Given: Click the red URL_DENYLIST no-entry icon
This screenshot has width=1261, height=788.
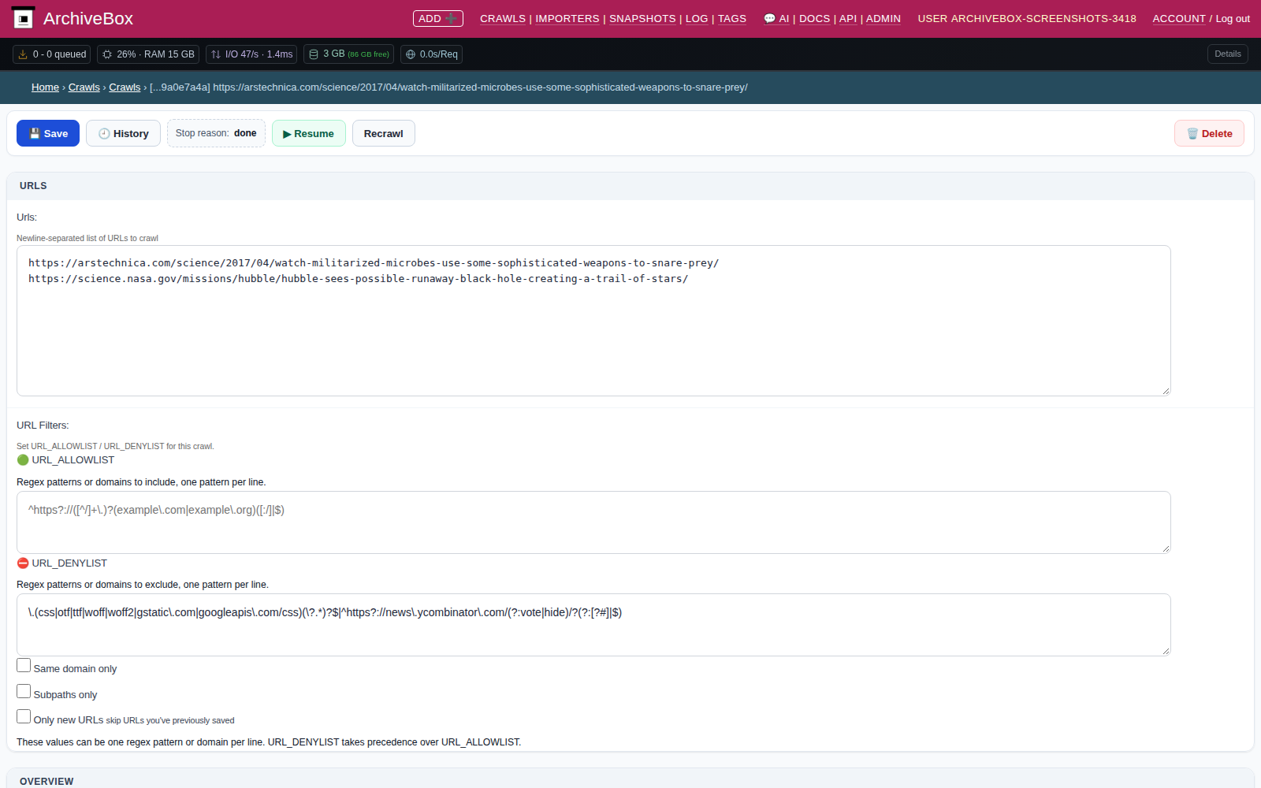Looking at the screenshot, I should point(23,563).
